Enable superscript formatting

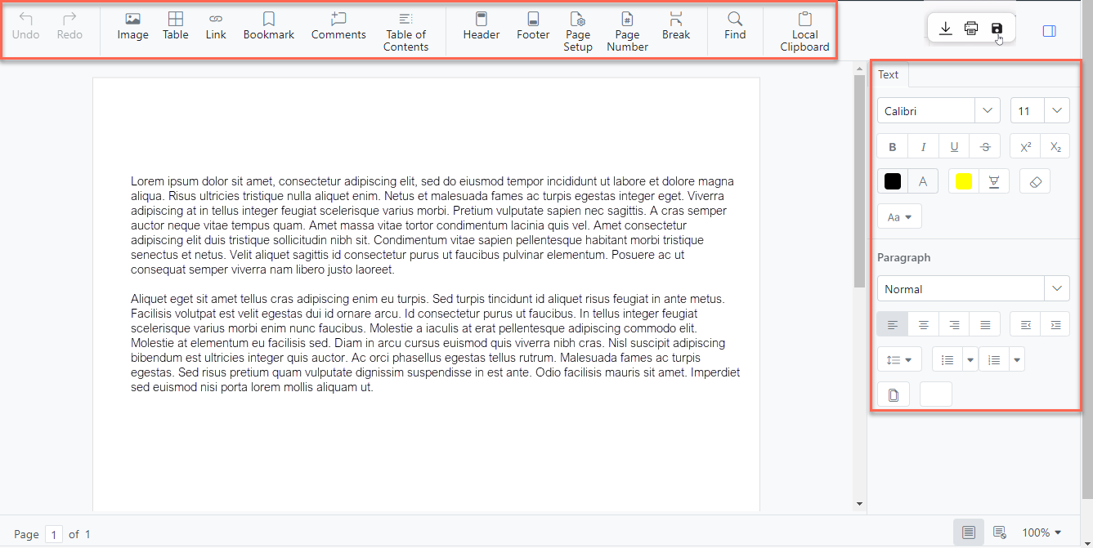(x=1024, y=145)
